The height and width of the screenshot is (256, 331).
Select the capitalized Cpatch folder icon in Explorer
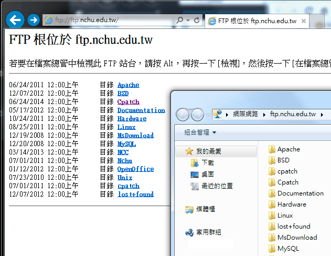272,182
